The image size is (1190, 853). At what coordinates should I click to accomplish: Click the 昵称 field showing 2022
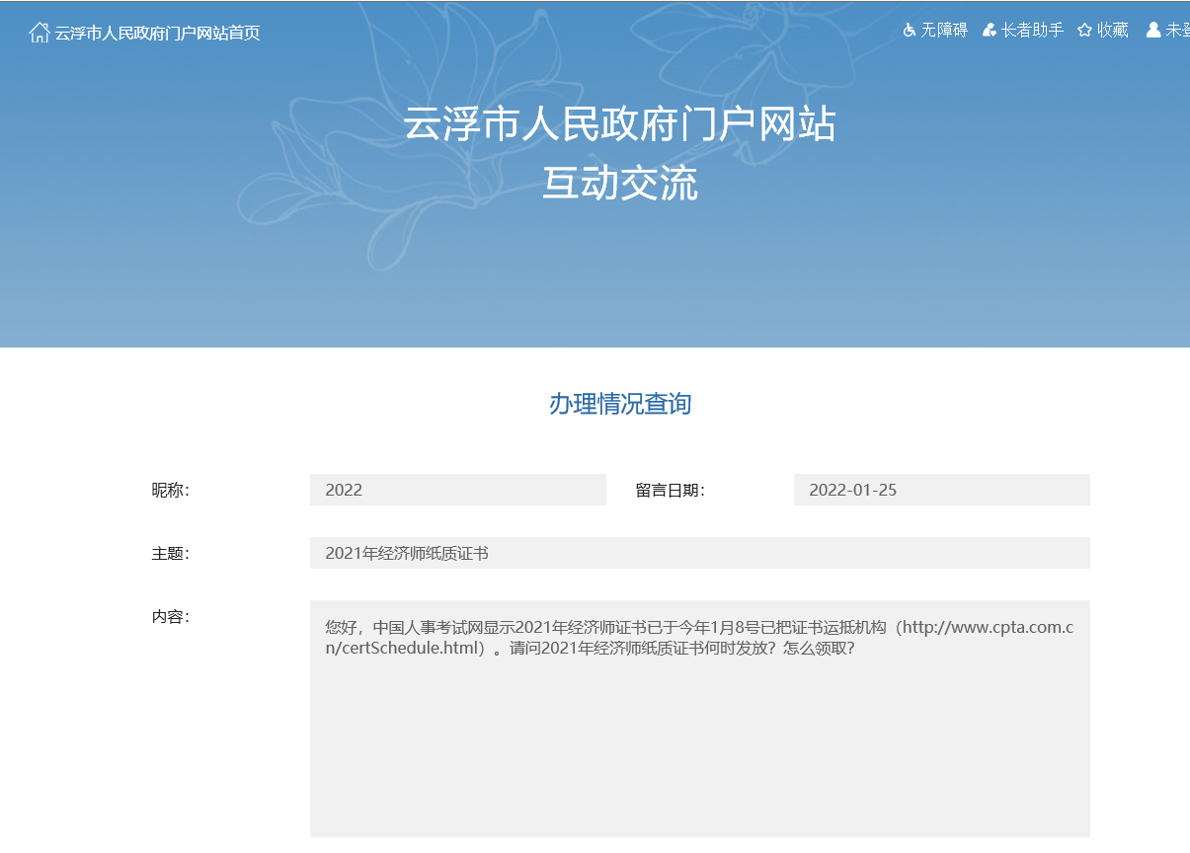(457, 490)
